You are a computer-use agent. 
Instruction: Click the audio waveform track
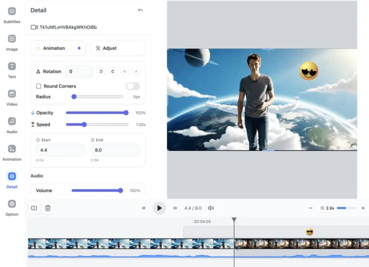(x=198, y=255)
